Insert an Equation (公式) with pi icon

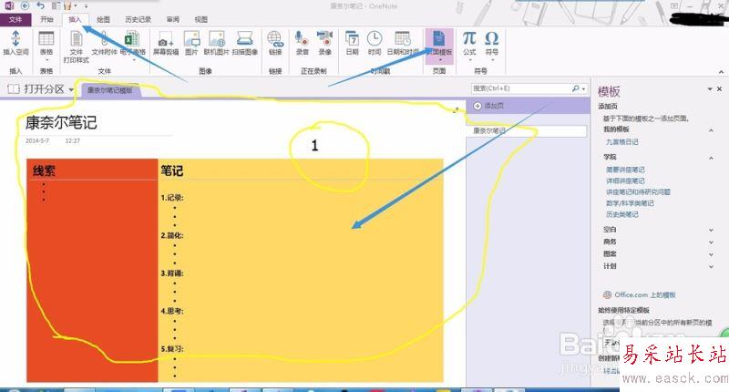pos(469,38)
